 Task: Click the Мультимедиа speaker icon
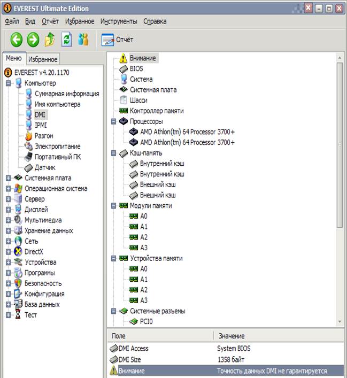tap(18, 220)
